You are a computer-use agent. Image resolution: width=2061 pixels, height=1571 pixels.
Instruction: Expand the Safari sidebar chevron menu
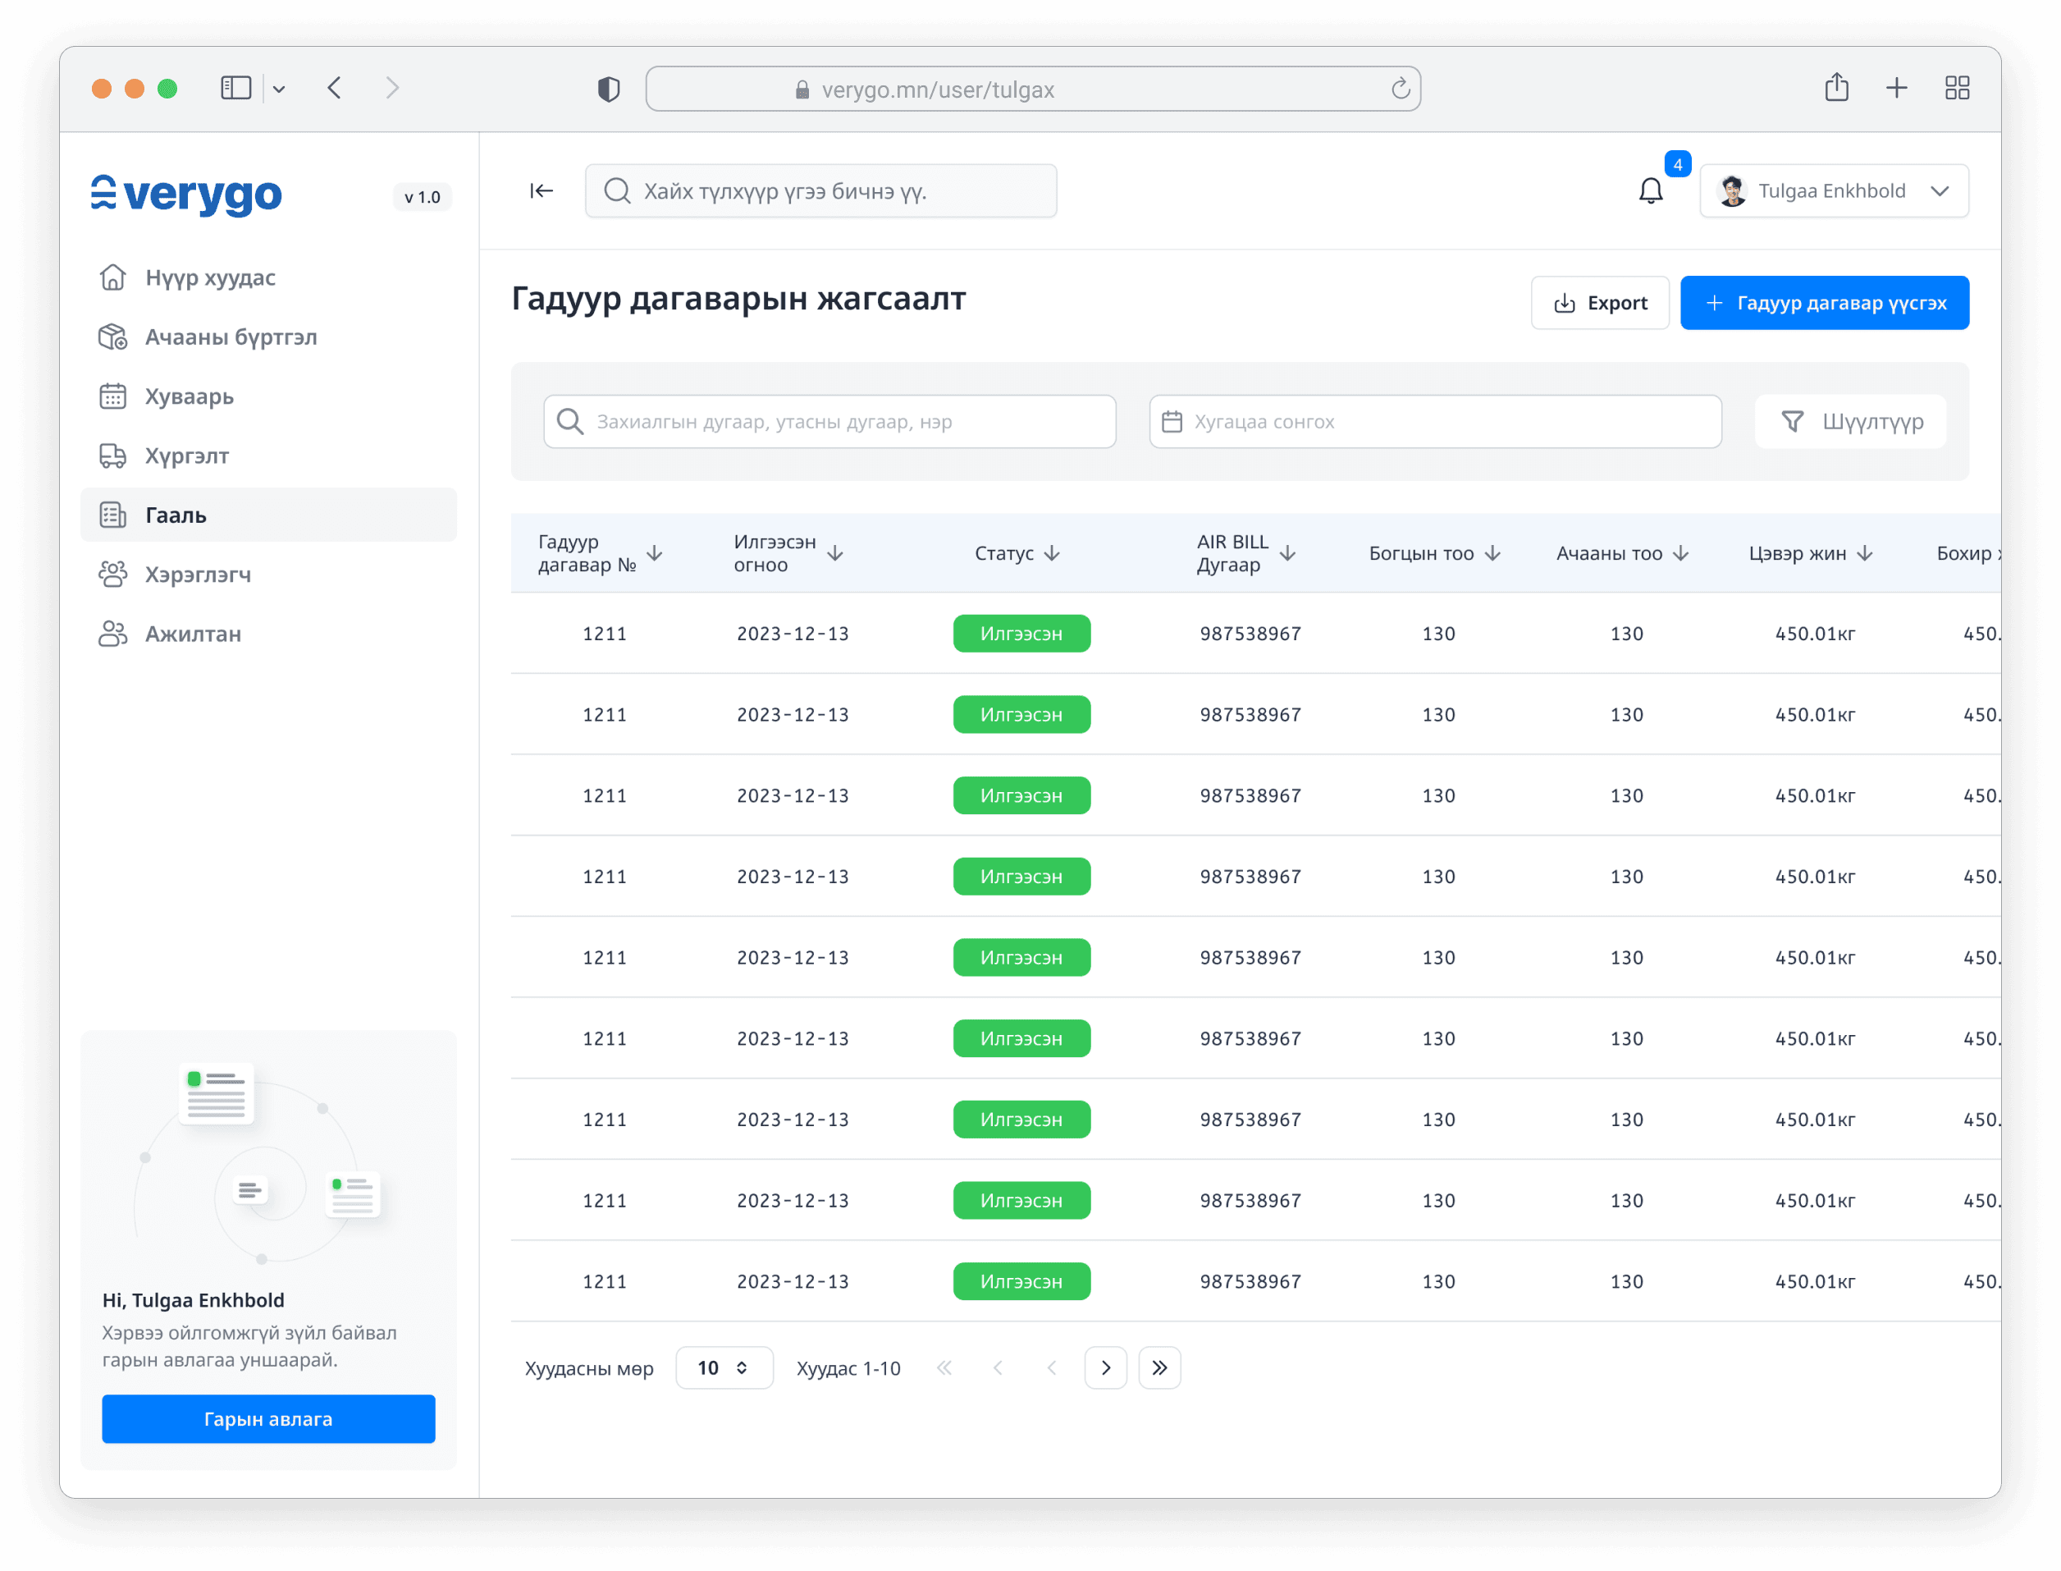click(x=280, y=89)
